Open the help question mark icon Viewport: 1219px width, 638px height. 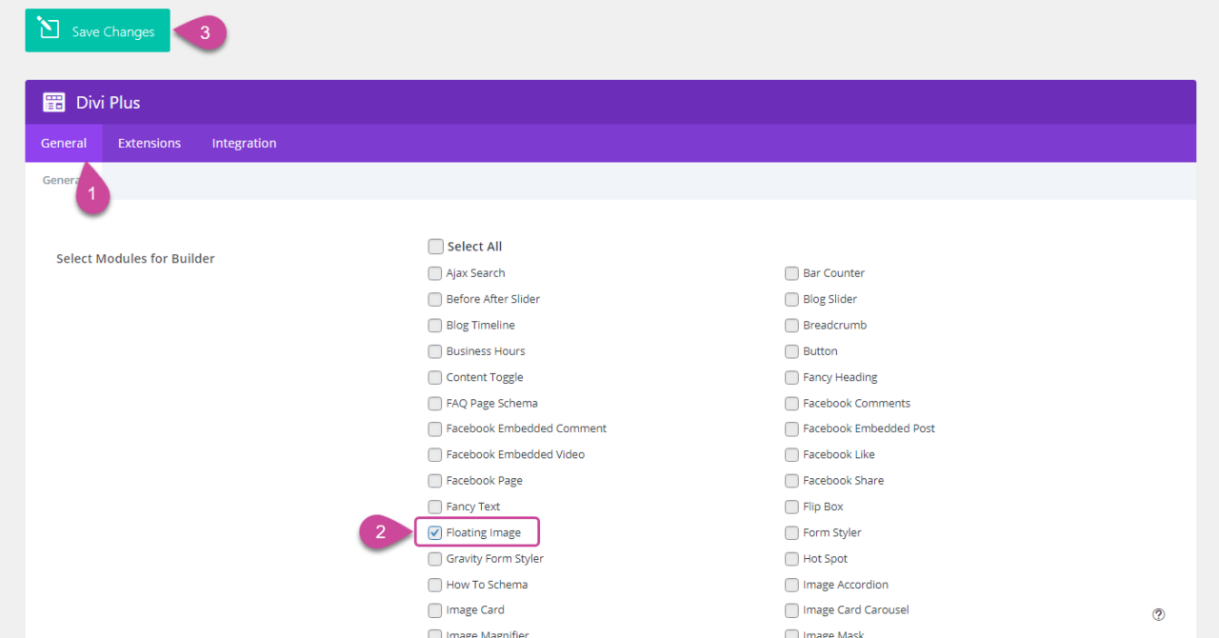(x=1158, y=614)
